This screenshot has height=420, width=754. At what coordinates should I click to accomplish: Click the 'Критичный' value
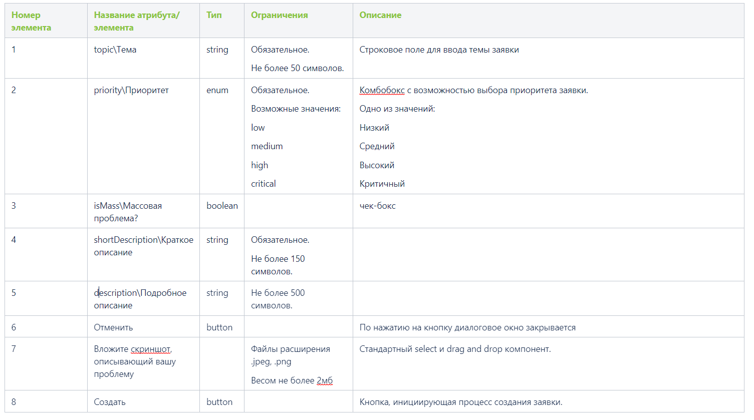pos(382,184)
